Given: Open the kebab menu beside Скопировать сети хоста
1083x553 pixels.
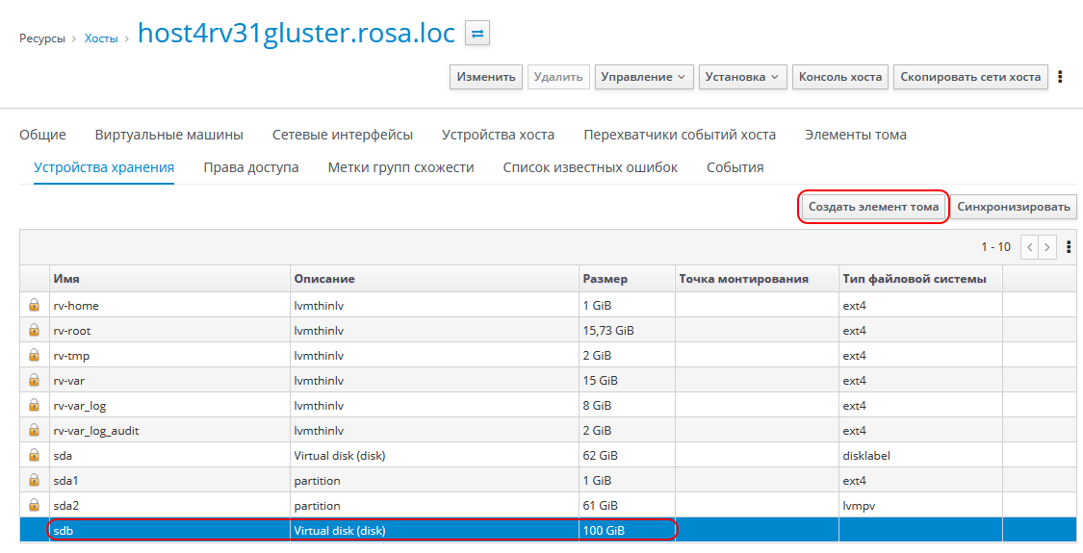Looking at the screenshot, I should [x=1061, y=77].
